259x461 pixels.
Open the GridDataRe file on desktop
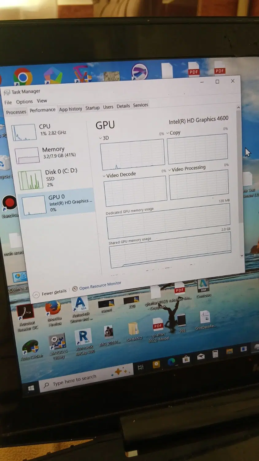click(205, 320)
